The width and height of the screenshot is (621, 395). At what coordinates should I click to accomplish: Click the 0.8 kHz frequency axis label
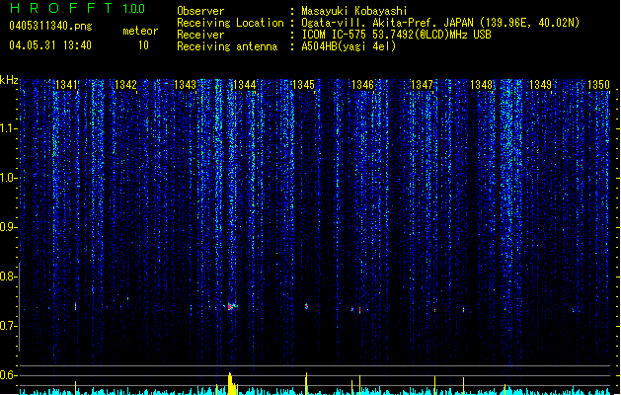click(x=8, y=276)
